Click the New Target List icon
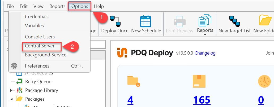274x107 pixels. point(235,21)
